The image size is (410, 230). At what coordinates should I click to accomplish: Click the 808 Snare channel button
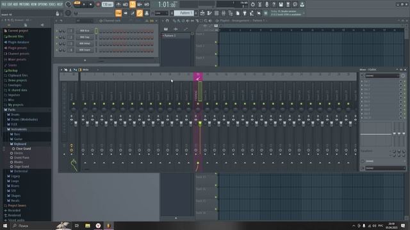coord(85,50)
